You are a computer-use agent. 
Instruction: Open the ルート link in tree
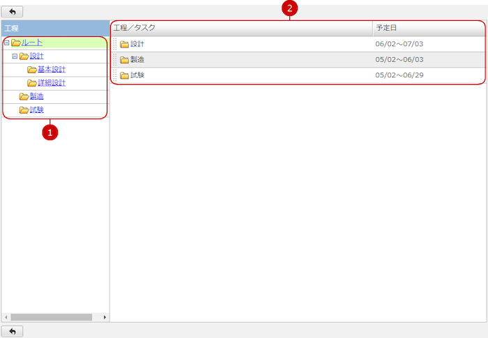click(32, 43)
